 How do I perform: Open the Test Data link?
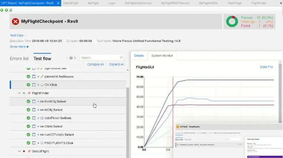16,35
